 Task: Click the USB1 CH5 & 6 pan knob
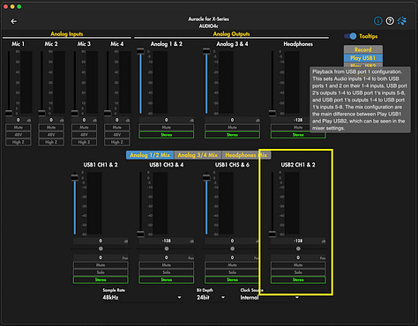[x=232, y=248]
